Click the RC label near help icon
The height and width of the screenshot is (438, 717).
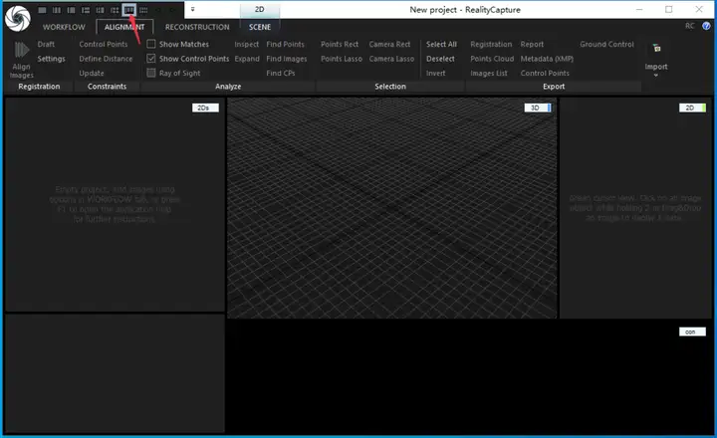click(689, 26)
